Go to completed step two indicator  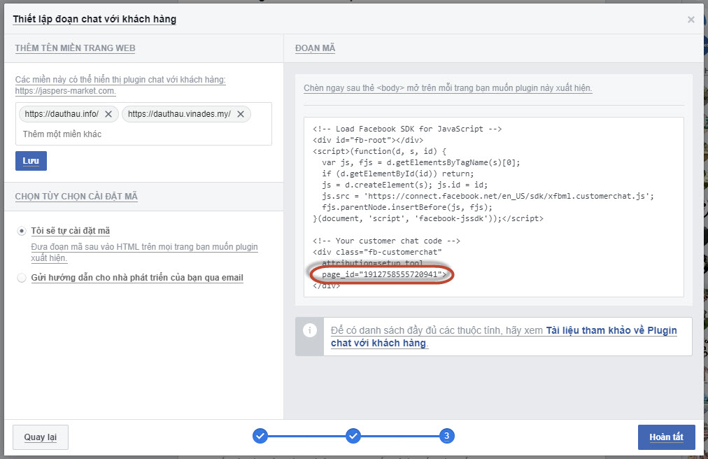[353, 436]
